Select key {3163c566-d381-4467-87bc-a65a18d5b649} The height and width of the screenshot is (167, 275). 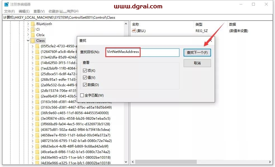coord(76,107)
